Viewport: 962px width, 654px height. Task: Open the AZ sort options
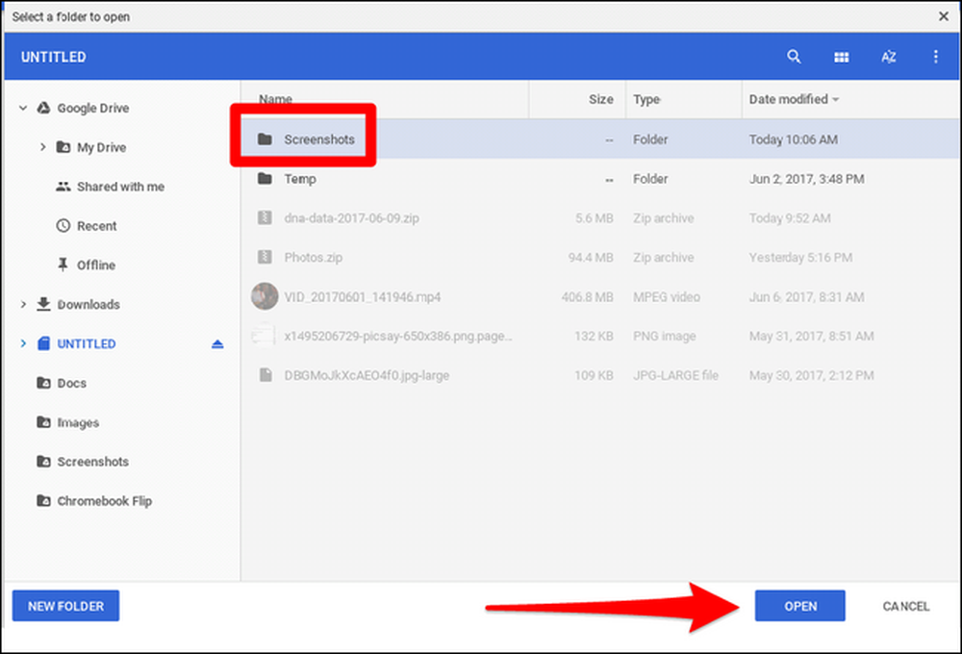(x=888, y=57)
